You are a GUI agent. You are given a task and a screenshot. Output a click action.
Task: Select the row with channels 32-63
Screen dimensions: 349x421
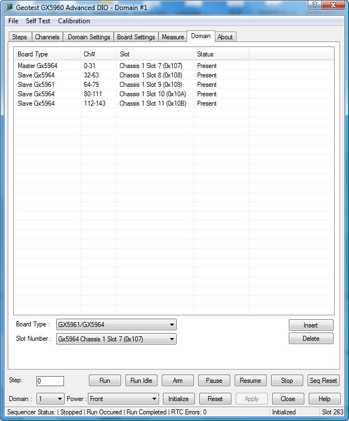pos(174,75)
